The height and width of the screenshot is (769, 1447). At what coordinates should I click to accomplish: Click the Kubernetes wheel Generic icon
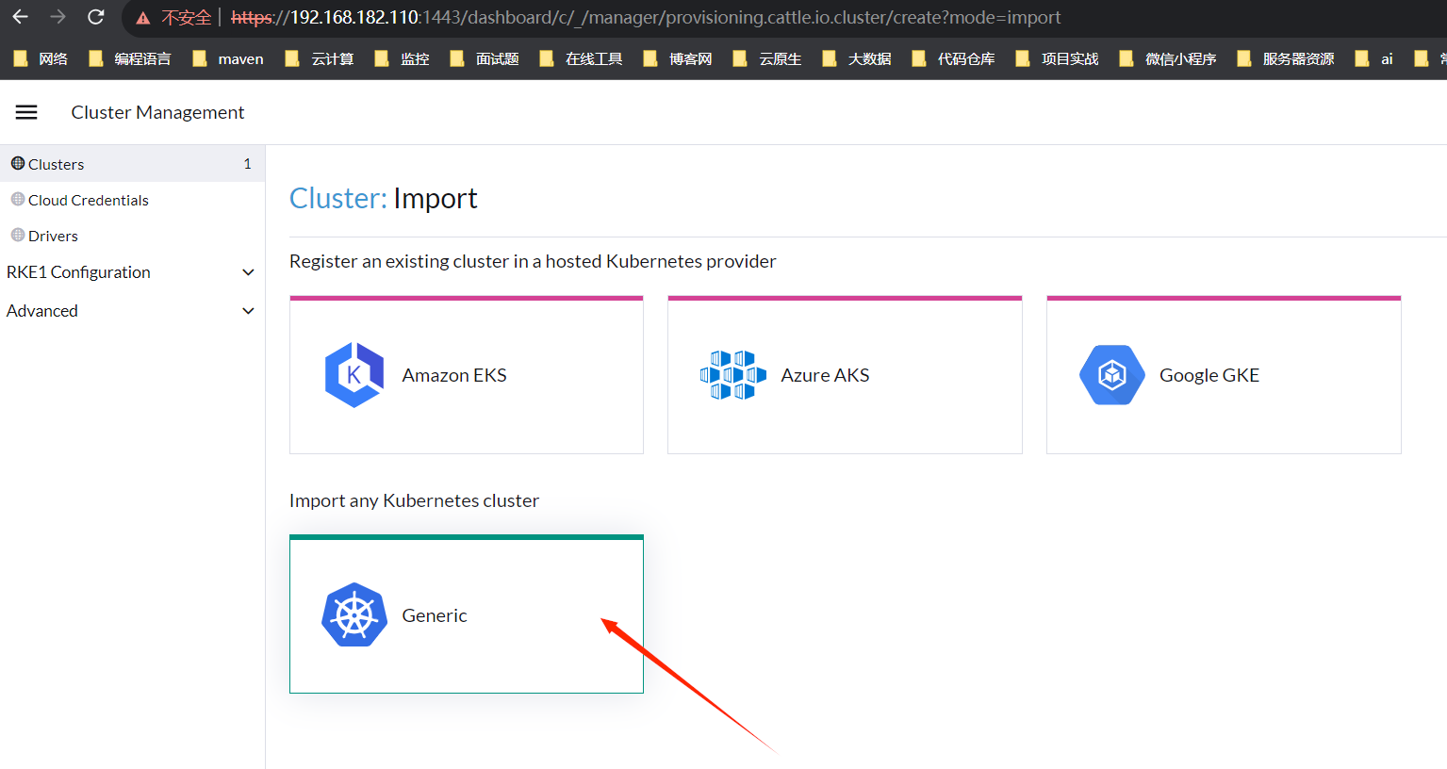point(354,614)
